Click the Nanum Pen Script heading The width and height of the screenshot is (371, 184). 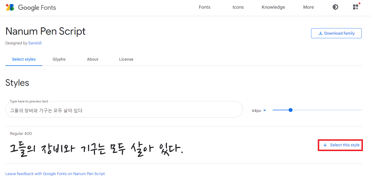45,31
